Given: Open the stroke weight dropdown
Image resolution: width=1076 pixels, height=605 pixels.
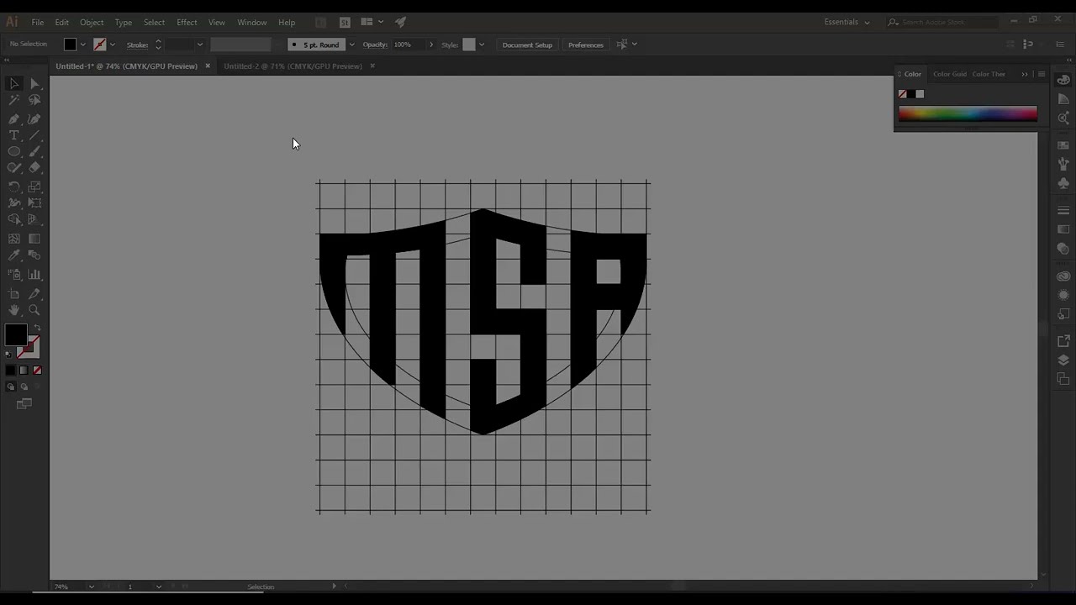Looking at the screenshot, I should click(199, 45).
